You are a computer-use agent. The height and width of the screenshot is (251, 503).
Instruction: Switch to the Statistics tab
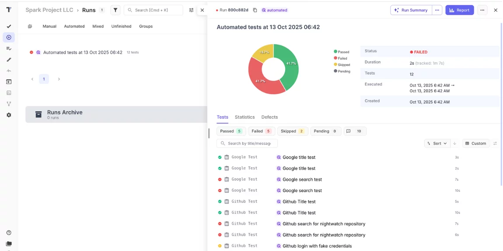click(245, 117)
